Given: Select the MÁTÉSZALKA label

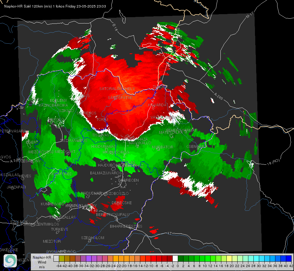Looking at the screenshot, I should [x=171, y=132].
